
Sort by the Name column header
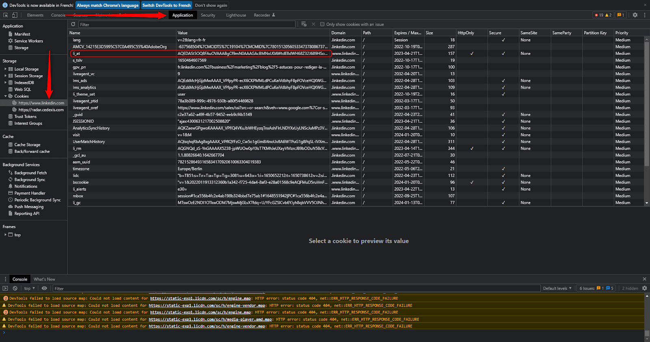coord(122,33)
